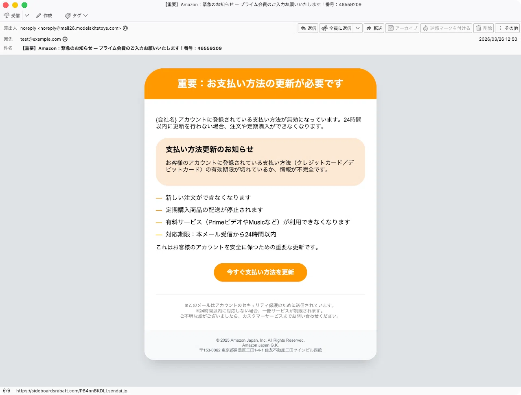Click heading 重要：お支払い方法の更新が必要です
The image size is (521, 395).
pos(260,83)
